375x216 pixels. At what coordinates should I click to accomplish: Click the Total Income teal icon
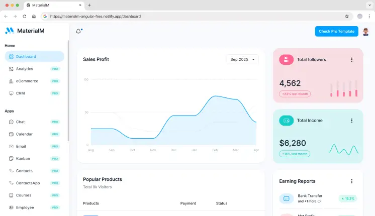point(286,121)
